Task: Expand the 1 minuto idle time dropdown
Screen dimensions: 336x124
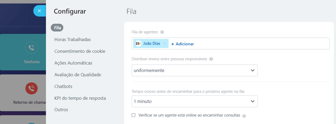Action: pyautogui.click(x=194, y=101)
